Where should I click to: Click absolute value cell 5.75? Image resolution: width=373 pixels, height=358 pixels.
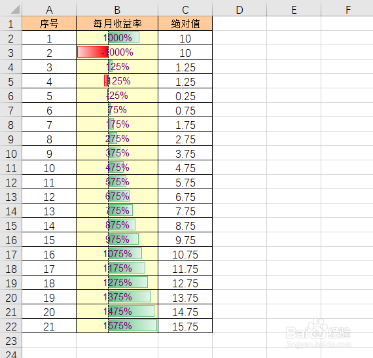tap(185, 182)
